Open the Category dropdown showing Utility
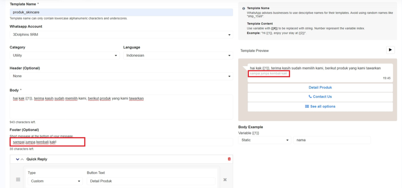 point(64,56)
